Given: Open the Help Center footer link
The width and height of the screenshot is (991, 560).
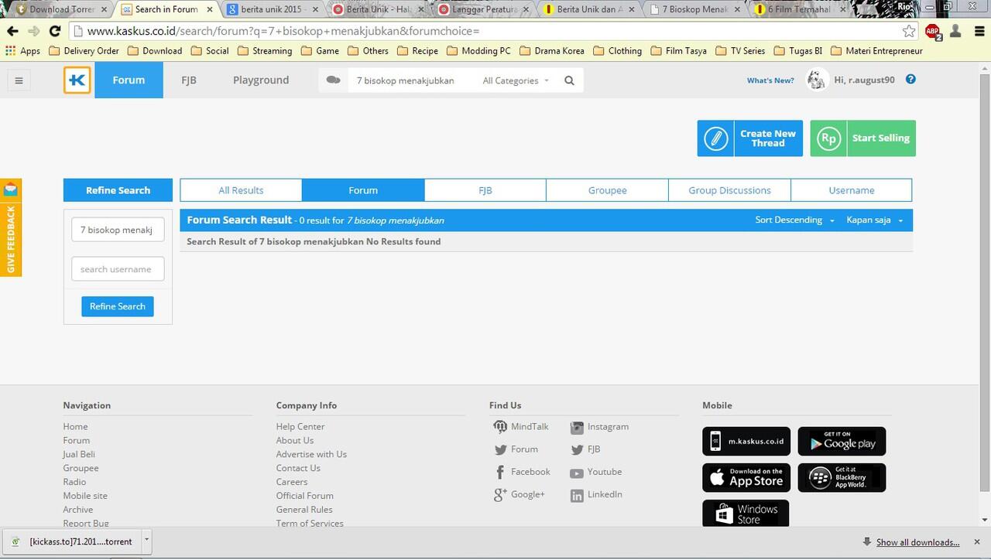Looking at the screenshot, I should point(300,427).
